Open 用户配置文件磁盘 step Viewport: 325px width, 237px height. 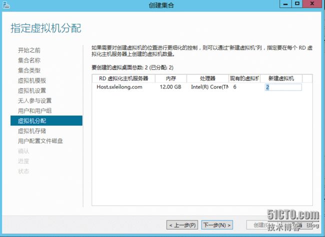click(x=40, y=141)
